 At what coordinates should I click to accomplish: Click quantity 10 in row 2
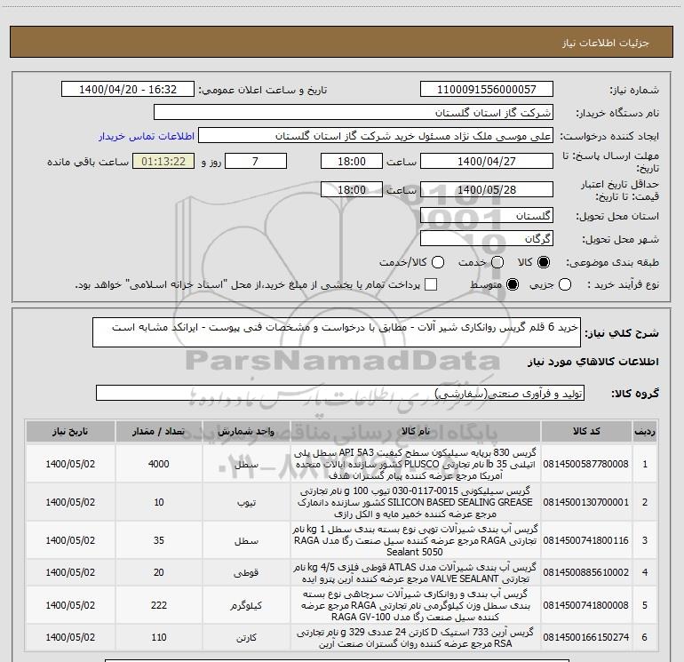click(x=159, y=502)
